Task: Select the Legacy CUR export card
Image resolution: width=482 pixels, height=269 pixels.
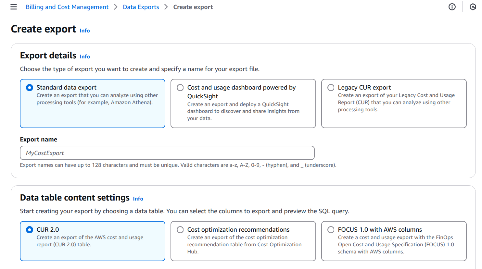Action: (x=394, y=103)
